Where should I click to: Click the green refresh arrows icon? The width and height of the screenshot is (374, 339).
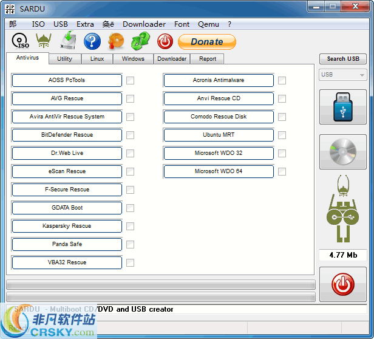(x=140, y=41)
